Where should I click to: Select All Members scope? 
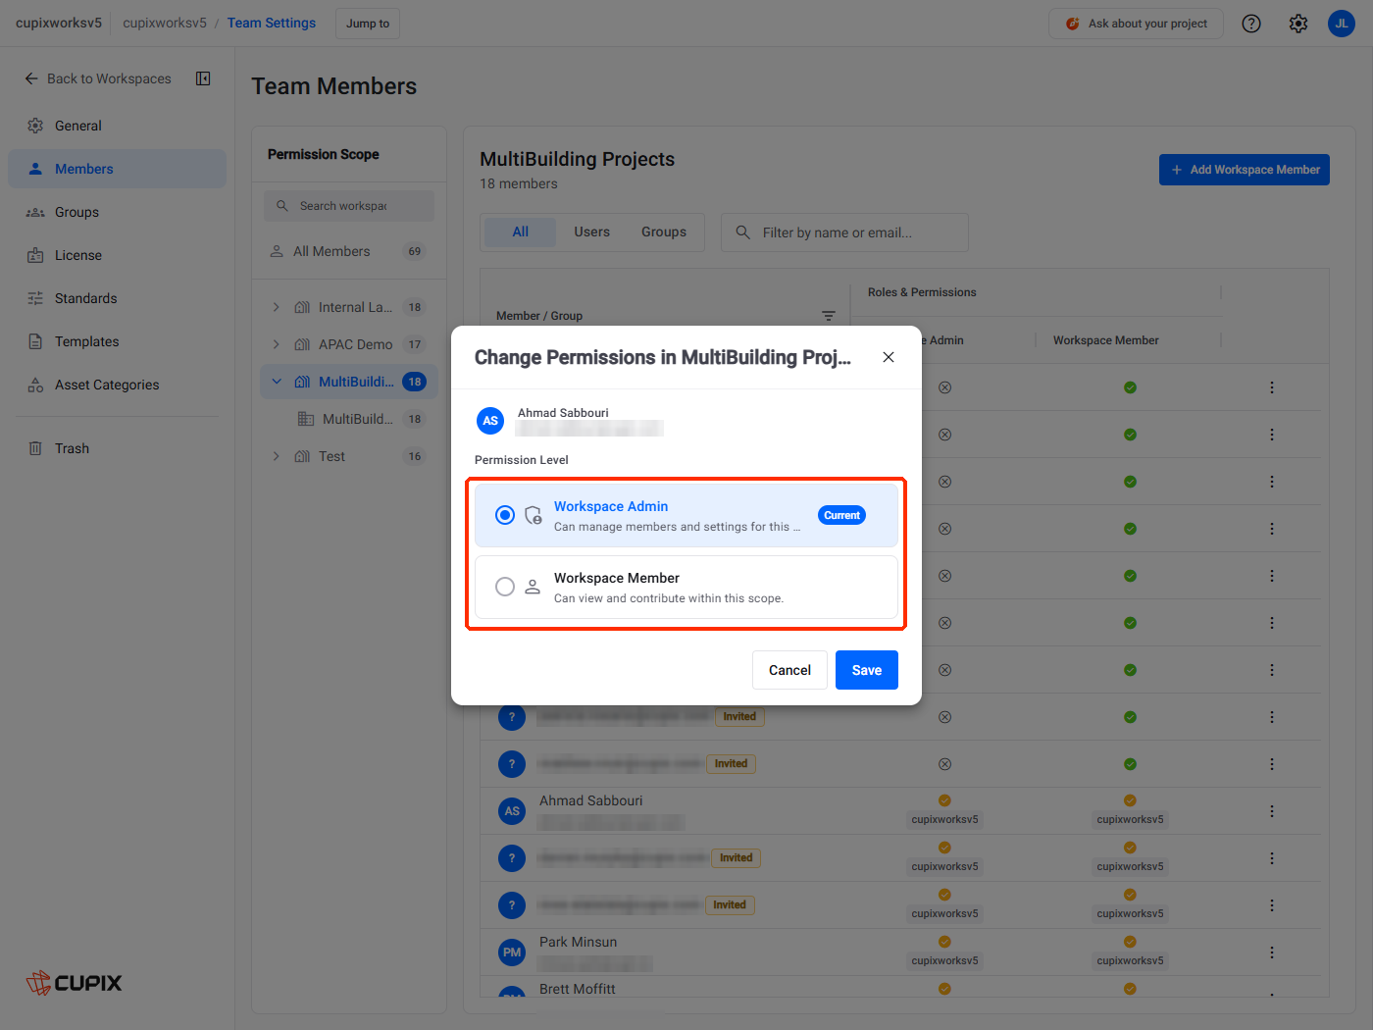[x=349, y=251]
